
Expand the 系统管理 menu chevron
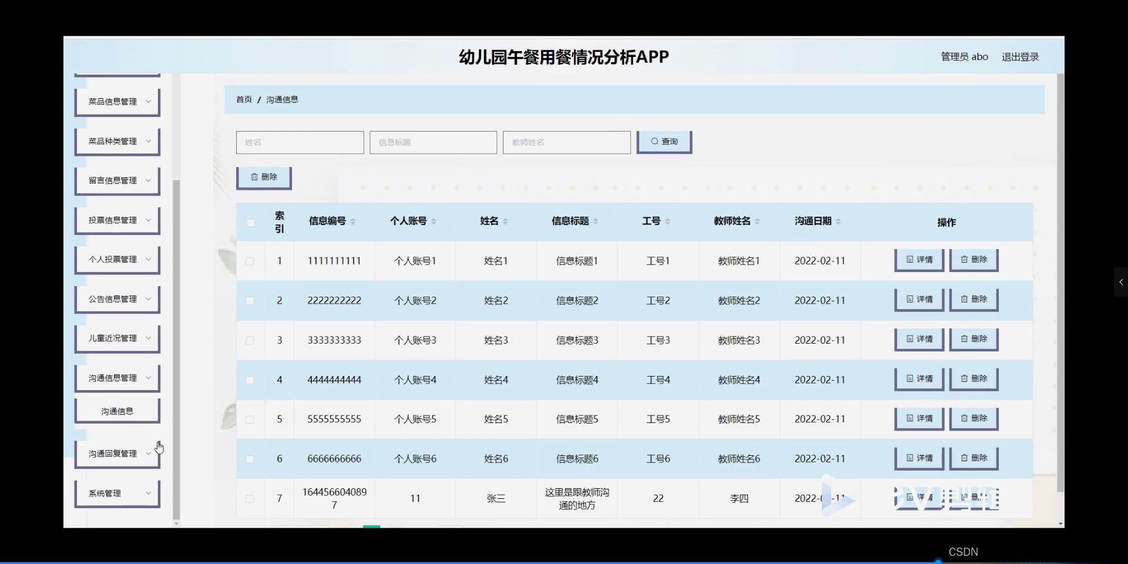[148, 493]
